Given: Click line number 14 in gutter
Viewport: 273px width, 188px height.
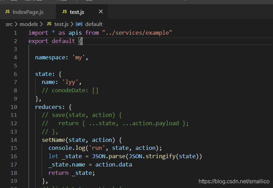Looking at the screenshot, I should click(14, 140).
